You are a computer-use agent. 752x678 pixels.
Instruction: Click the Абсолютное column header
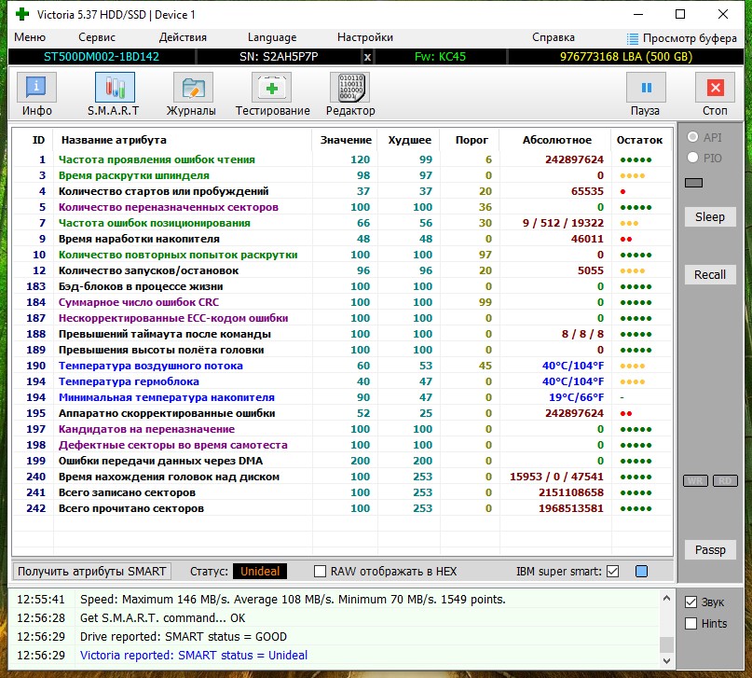[x=557, y=140]
